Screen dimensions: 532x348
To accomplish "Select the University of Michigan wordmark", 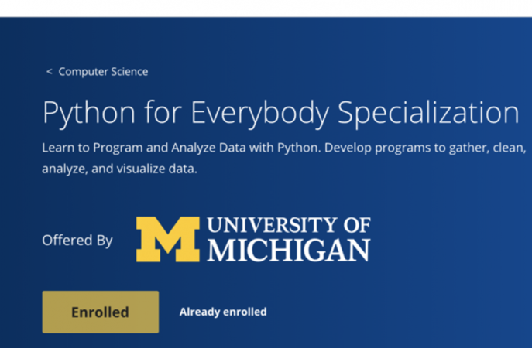I will [288, 239].
